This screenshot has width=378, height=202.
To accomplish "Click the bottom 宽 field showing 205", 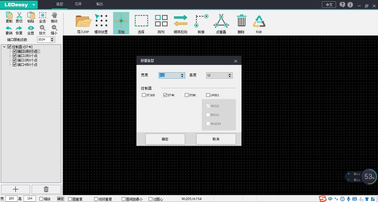I will [11, 199].
